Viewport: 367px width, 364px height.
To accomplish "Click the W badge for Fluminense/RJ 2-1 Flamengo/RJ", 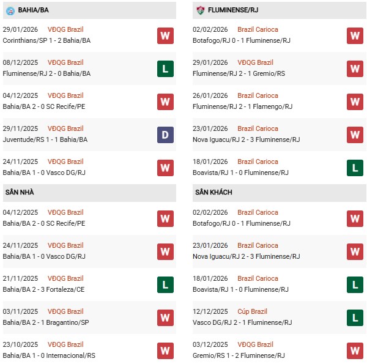I will click(x=355, y=102).
